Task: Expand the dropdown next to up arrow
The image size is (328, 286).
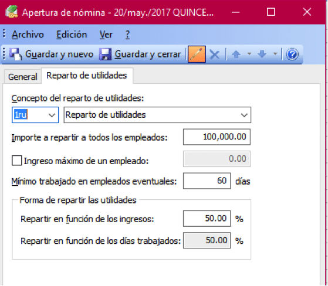Action: coord(249,54)
